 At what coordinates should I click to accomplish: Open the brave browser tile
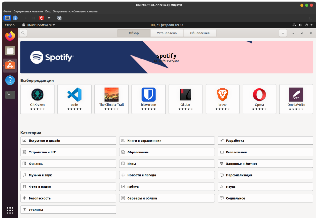[222, 99]
